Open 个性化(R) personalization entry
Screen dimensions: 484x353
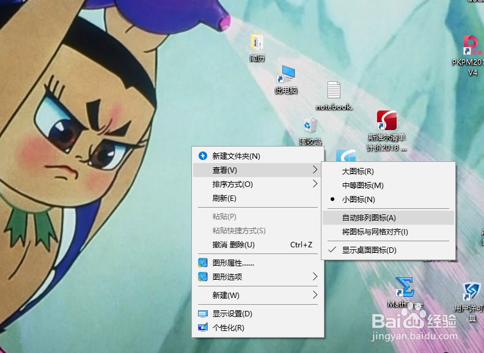[258, 328]
